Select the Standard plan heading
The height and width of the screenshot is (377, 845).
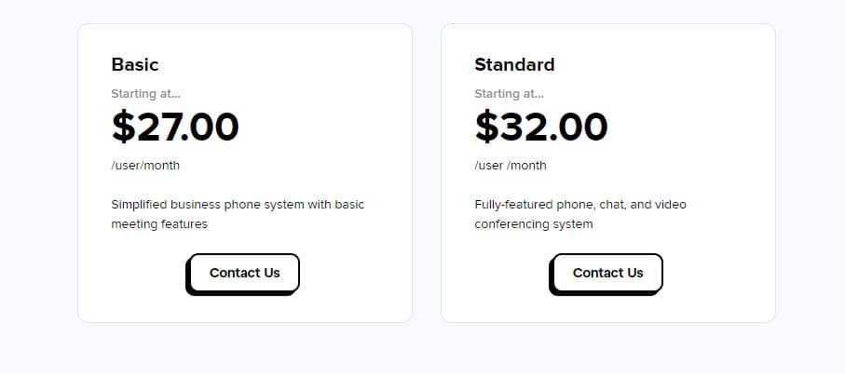pyautogui.click(x=514, y=64)
